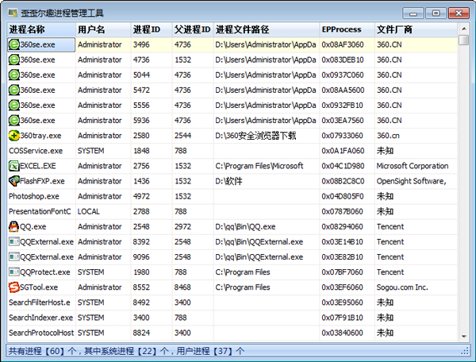476x362 pixels.
Task: Click path C:\Program Files\Microsoft
Action: (259, 166)
